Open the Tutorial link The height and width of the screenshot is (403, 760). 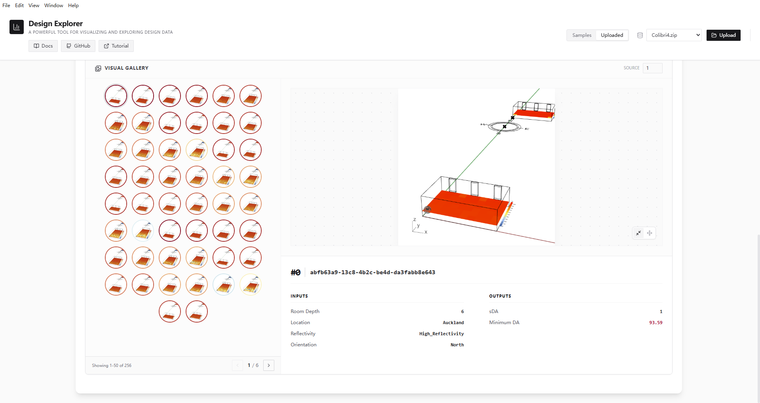(116, 46)
